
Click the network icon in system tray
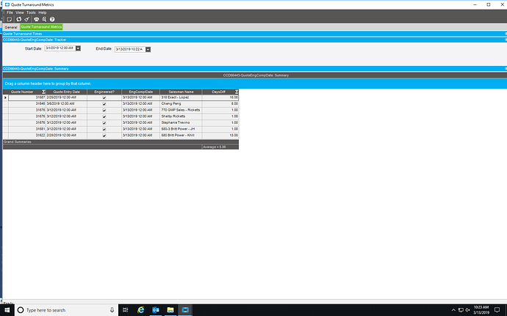click(x=461, y=310)
